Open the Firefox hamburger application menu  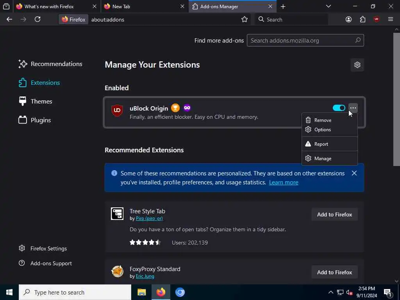click(391, 20)
